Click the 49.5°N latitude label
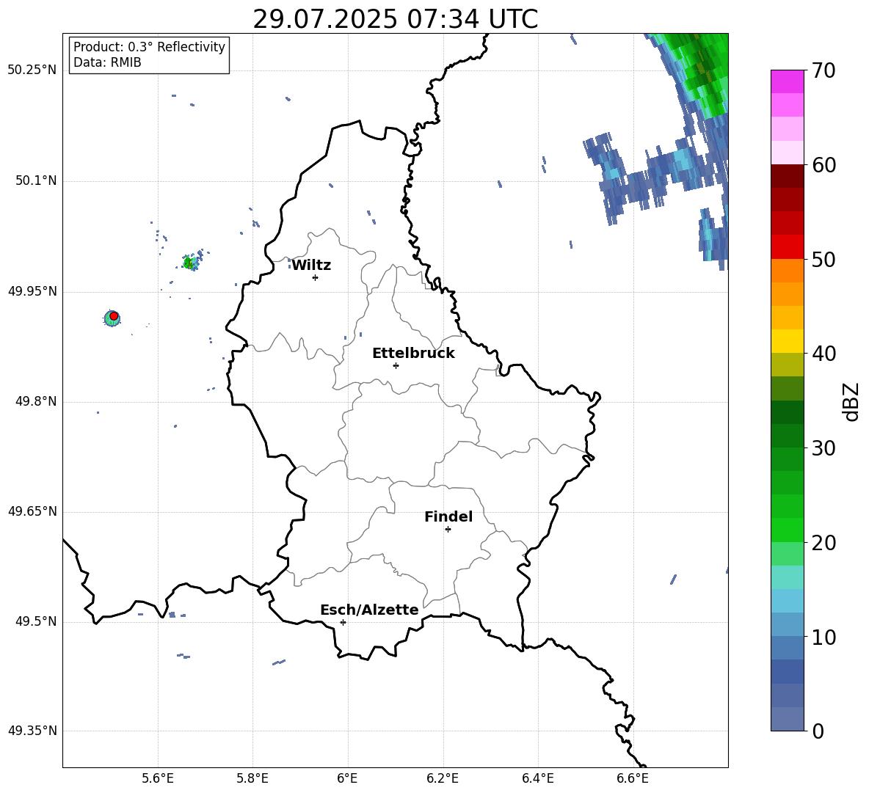This screenshot has height=793, width=869. [36, 621]
